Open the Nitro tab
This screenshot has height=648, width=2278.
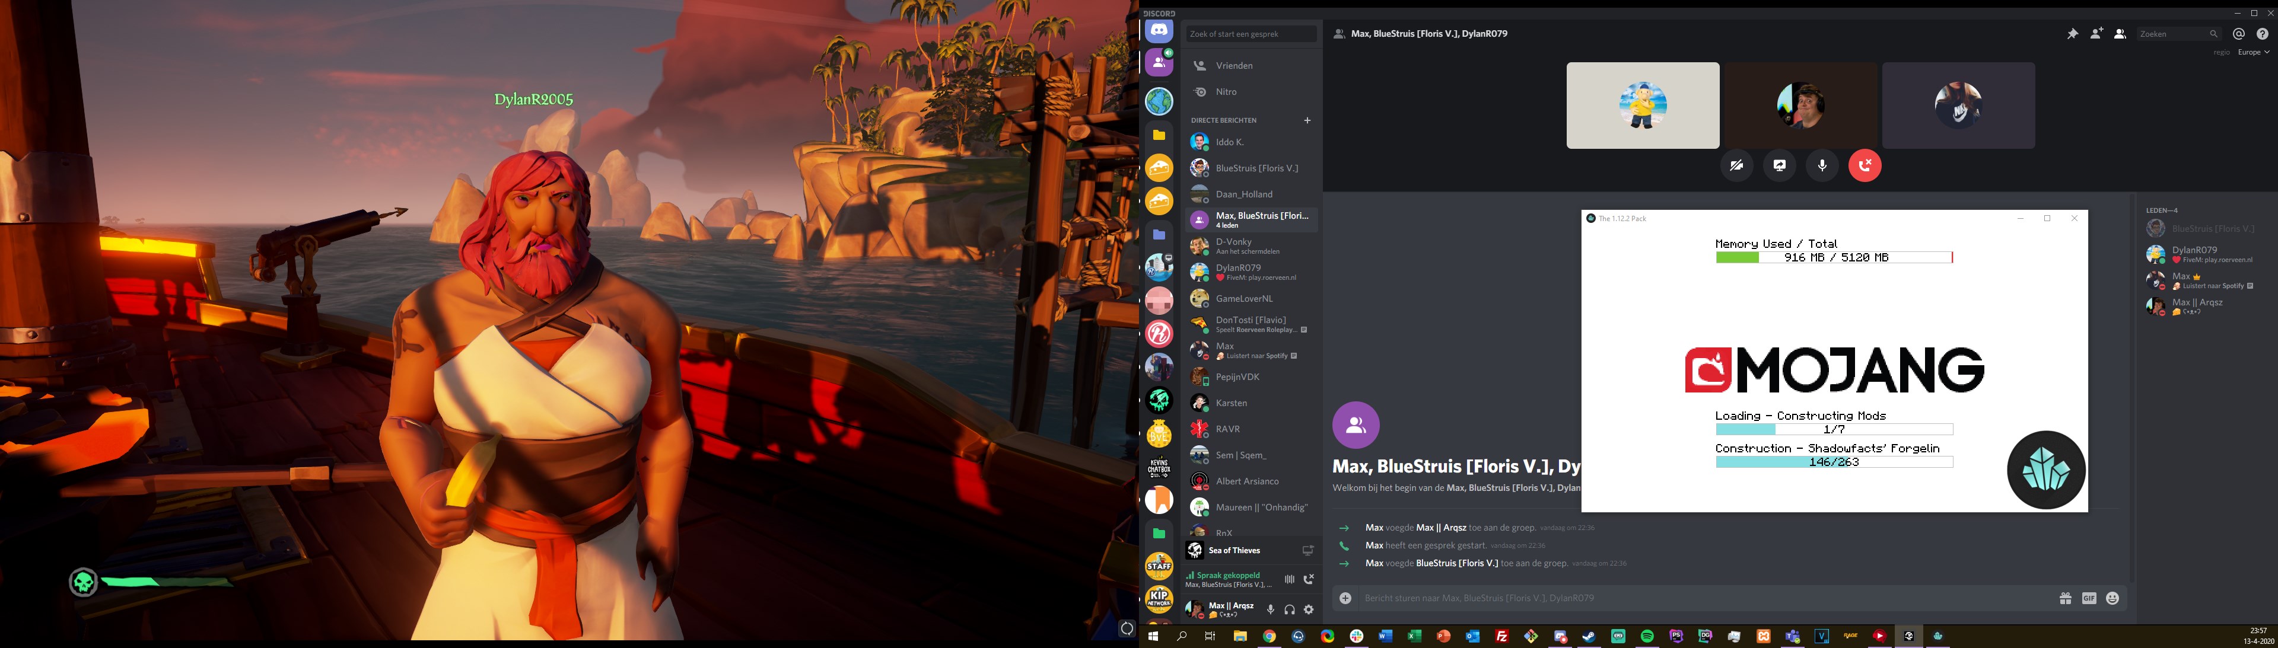1226,92
